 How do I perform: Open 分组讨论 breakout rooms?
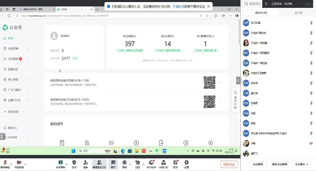163,162
